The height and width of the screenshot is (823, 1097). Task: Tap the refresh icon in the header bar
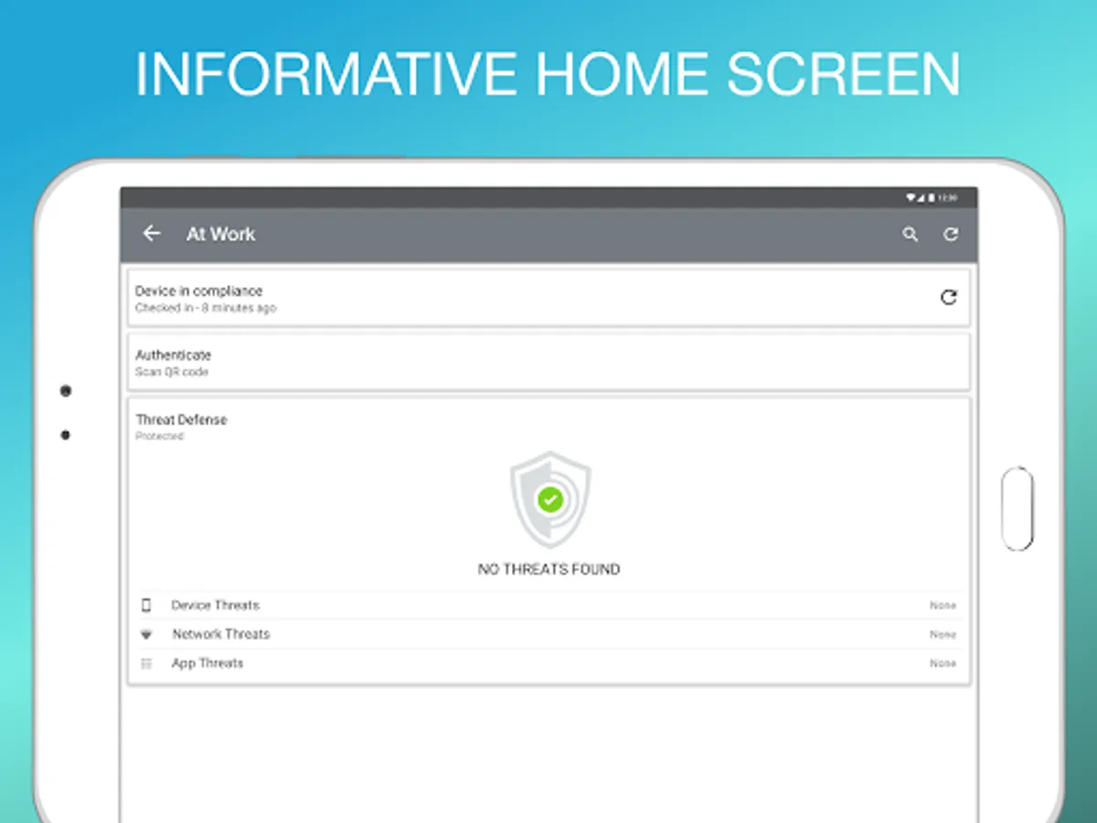(x=951, y=235)
